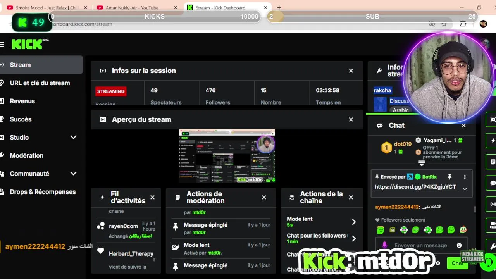Open the emoji picker in message box
Image resolution: width=496 pixels, height=279 pixels.
click(459, 245)
